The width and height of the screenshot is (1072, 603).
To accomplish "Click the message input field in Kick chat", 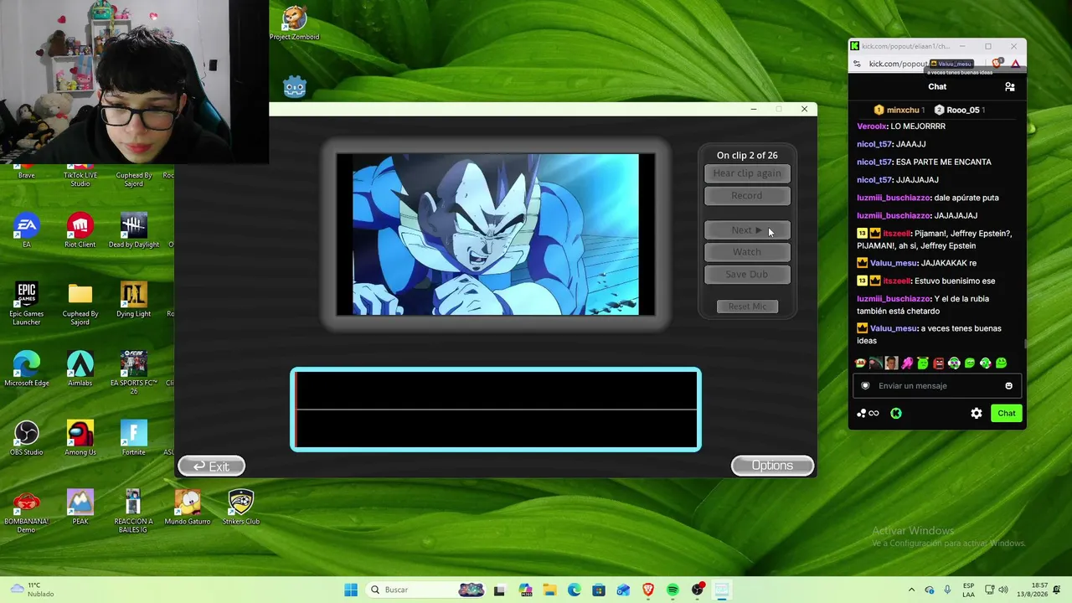I will 937,386.
